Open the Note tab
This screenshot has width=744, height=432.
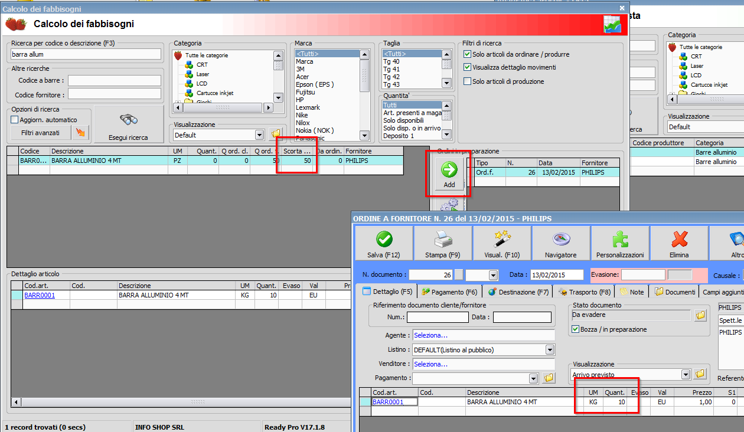631,292
